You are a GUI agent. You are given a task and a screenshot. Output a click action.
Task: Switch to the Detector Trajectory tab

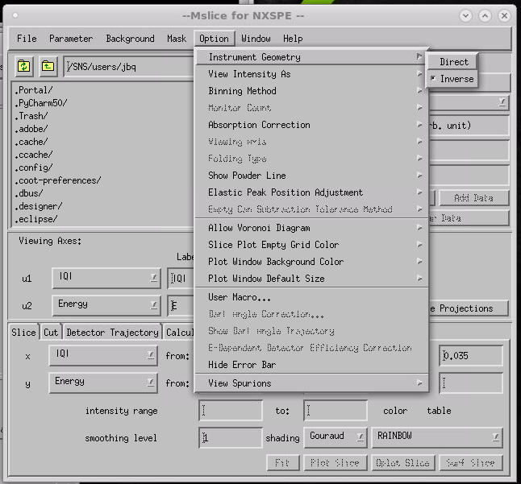[112, 333]
